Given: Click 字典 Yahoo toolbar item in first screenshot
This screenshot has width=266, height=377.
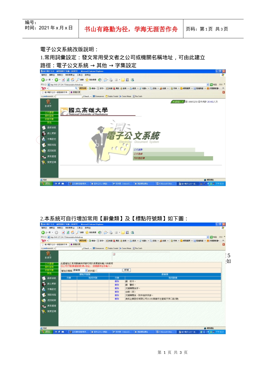Looking at the screenshot, I should point(174,88).
